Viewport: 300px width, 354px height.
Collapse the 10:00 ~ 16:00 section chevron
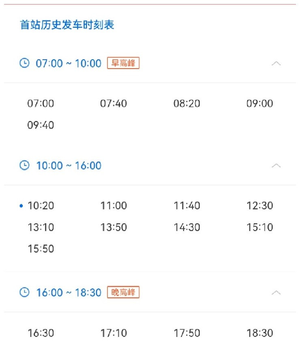[276, 166]
